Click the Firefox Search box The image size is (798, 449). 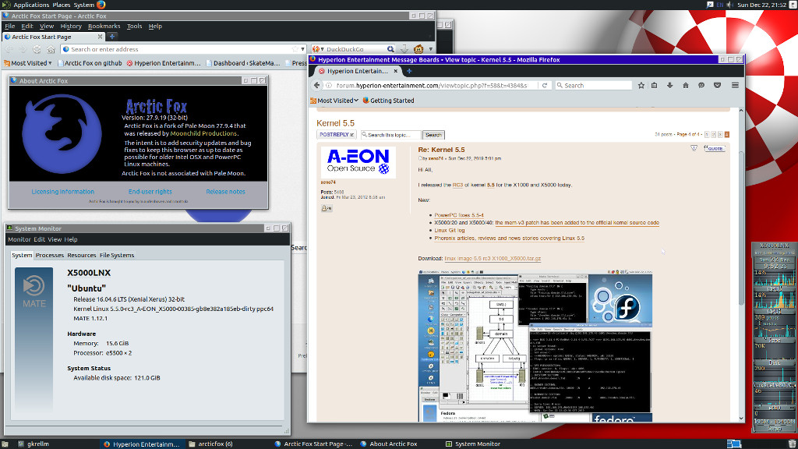pyautogui.click(x=593, y=86)
